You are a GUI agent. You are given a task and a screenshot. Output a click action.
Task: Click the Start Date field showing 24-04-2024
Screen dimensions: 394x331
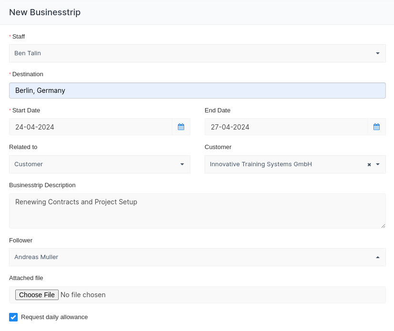[91, 127]
